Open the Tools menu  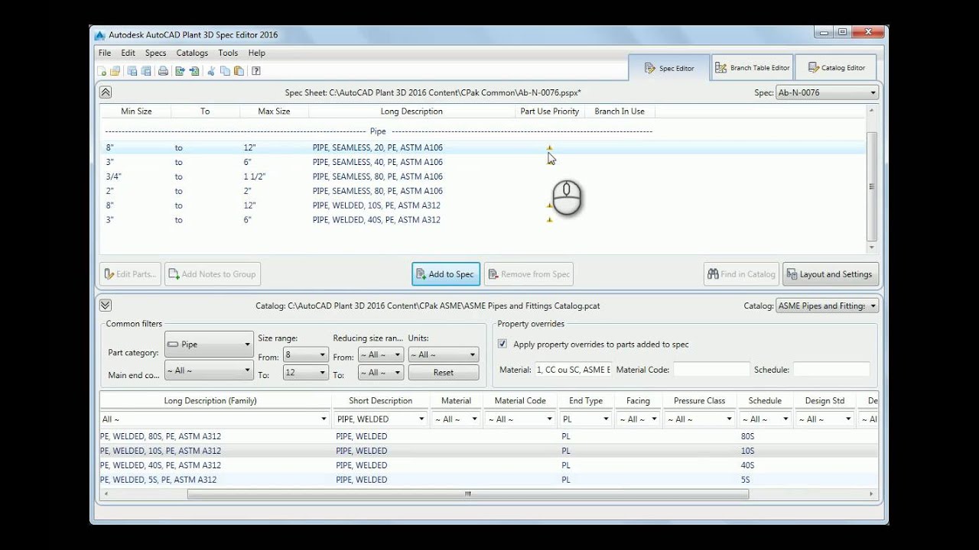(228, 53)
